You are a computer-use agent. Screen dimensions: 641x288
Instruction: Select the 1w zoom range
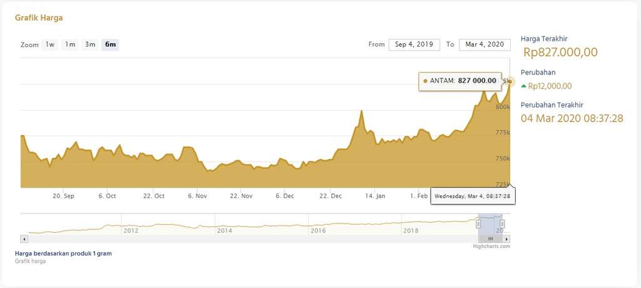[50, 44]
